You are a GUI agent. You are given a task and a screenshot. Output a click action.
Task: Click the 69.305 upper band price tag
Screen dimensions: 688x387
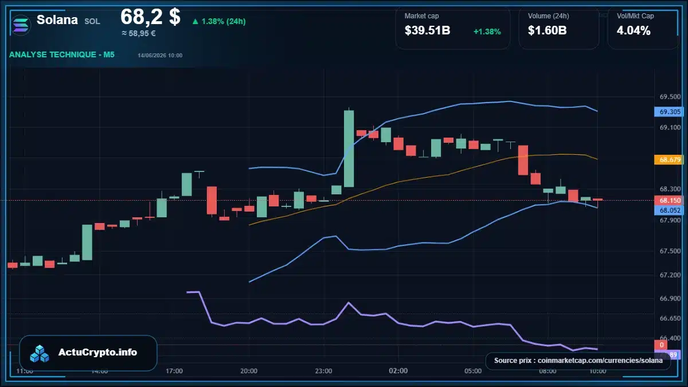[x=670, y=112]
